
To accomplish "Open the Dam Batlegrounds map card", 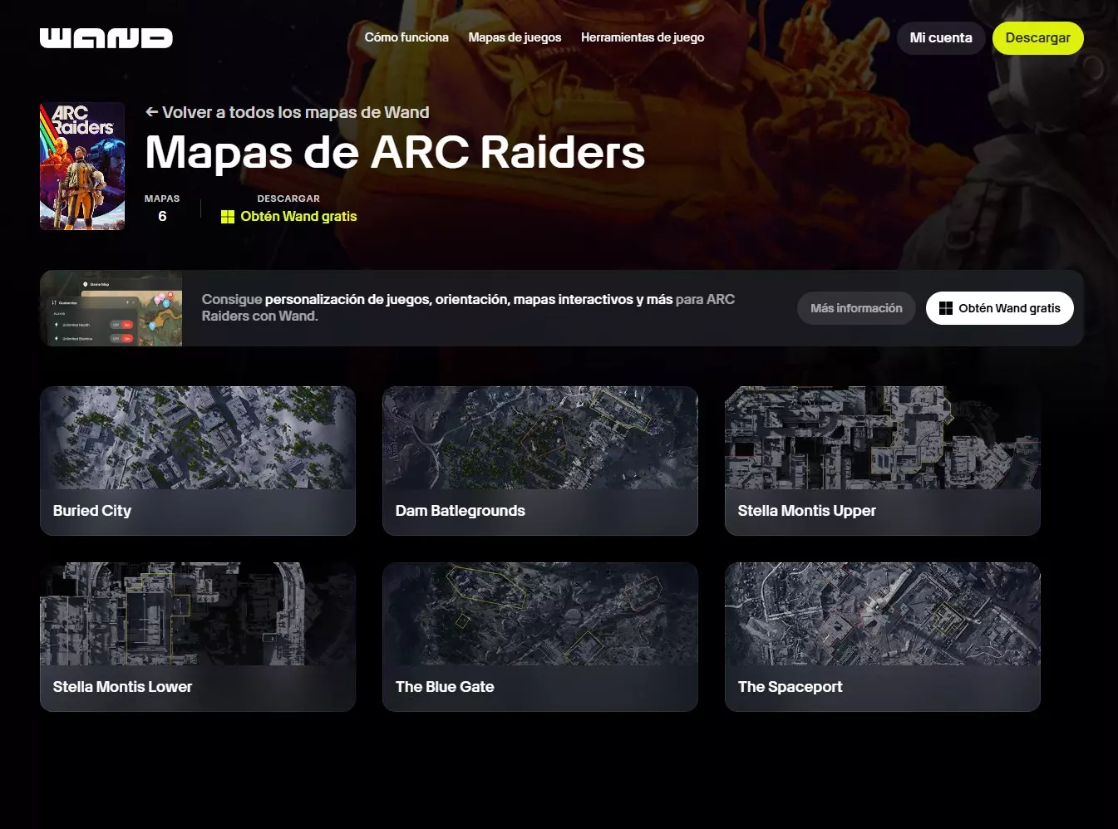I will [540, 461].
